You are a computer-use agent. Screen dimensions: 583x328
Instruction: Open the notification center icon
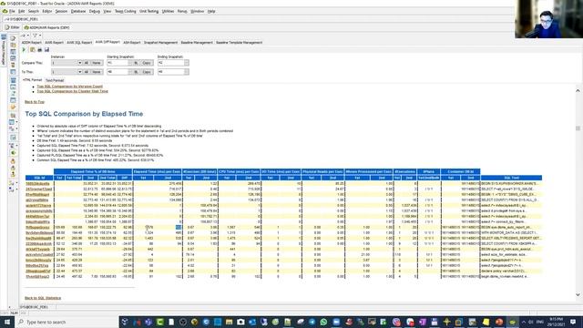pyautogui.click(x=573, y=322)
